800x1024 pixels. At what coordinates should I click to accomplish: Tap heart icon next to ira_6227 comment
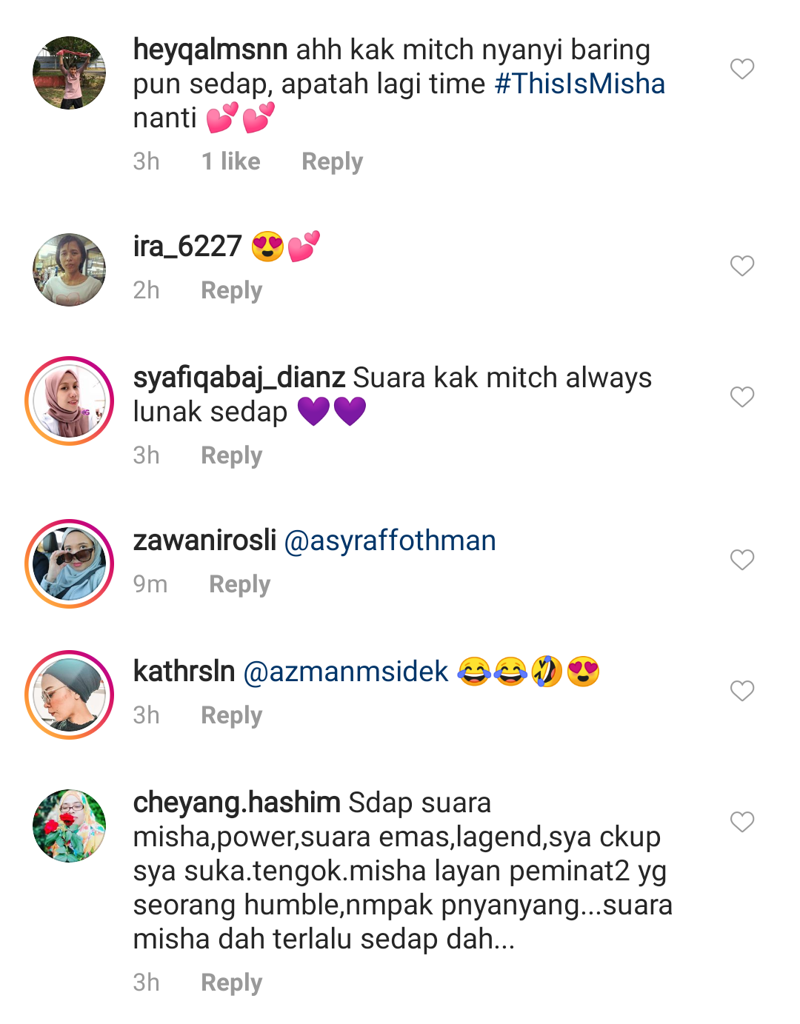tap(741, 266)
